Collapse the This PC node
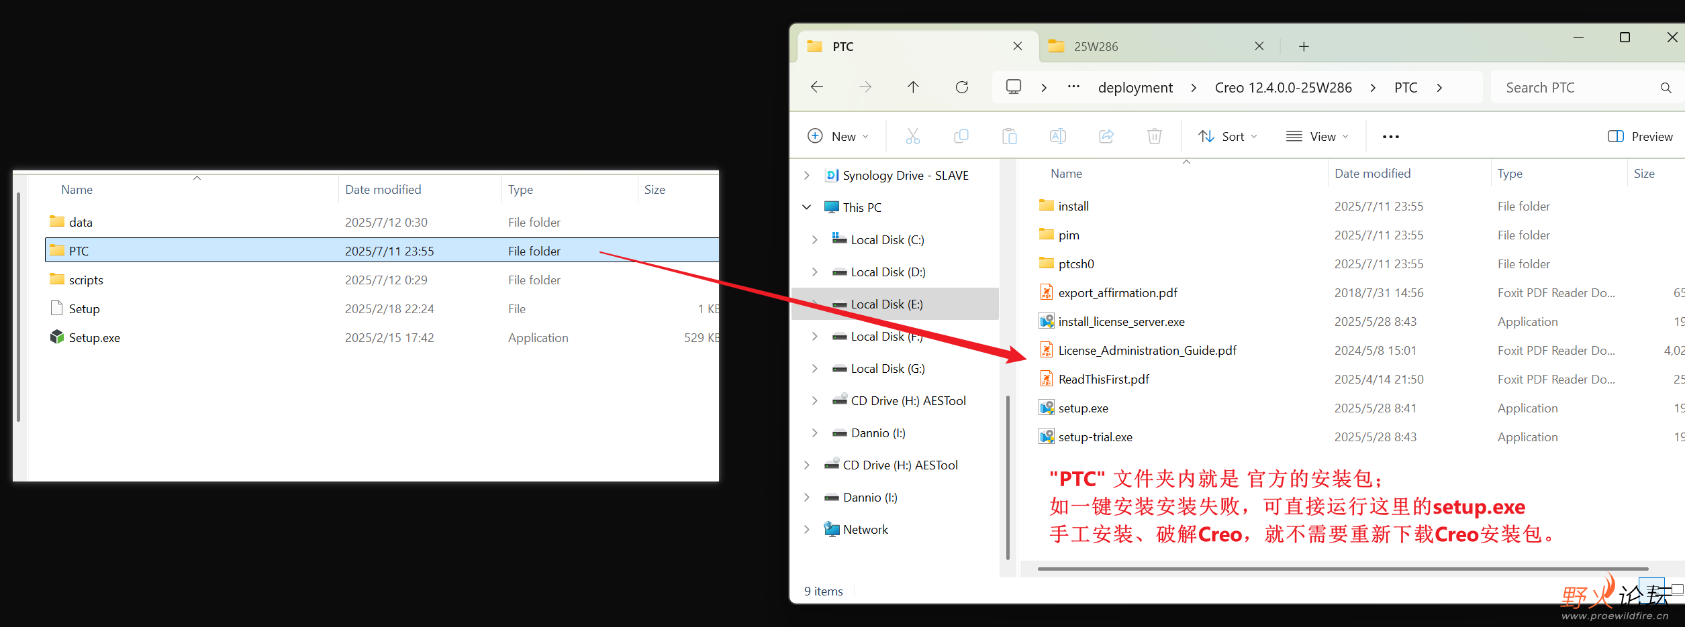The width and height of the screenshot is (1685, 627). 806,207
